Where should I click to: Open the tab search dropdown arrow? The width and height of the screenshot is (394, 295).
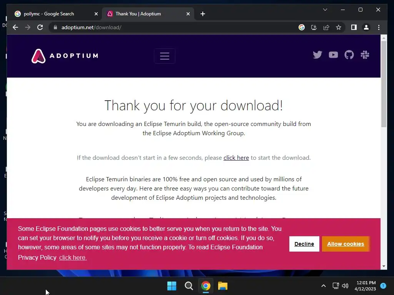pyautogui.click(x=325, y=10)
